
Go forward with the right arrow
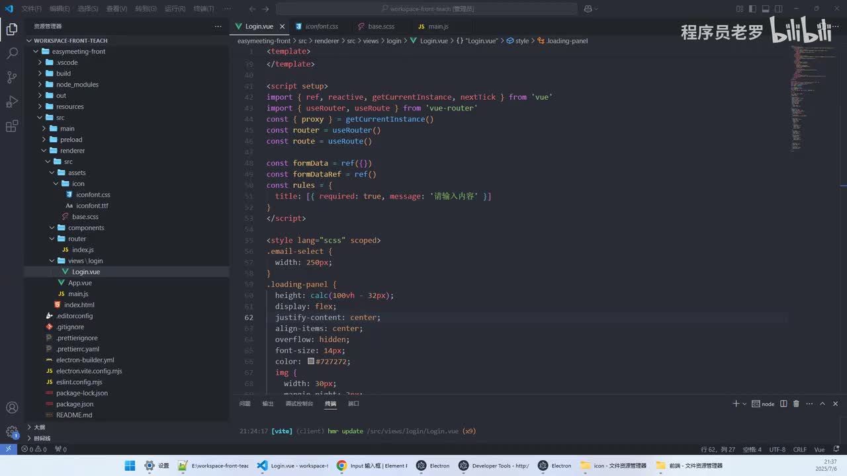pos(267,9)
